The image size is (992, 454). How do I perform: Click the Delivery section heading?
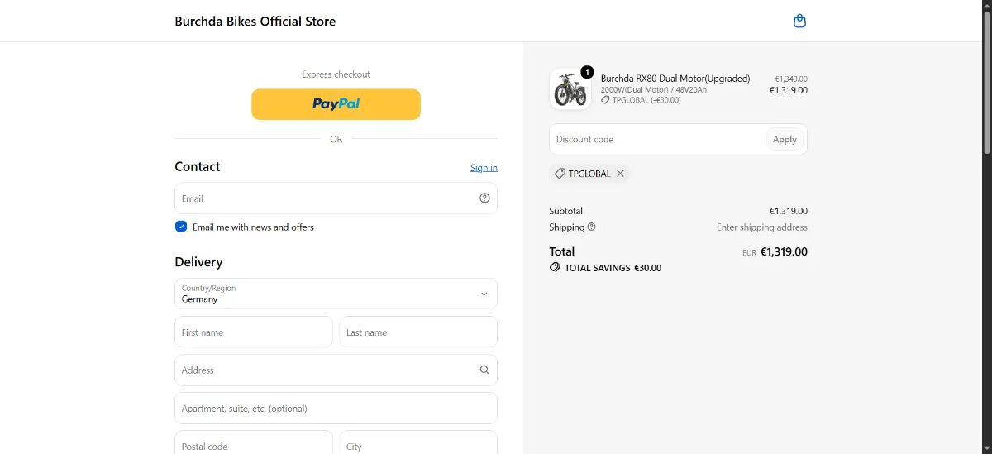pos(198,262)
